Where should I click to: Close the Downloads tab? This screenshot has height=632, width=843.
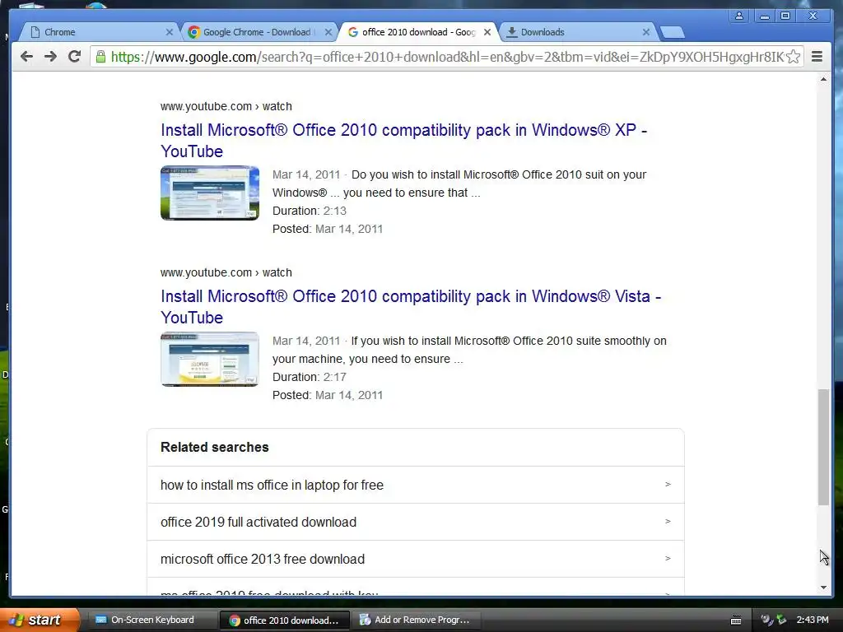[646, 32]
